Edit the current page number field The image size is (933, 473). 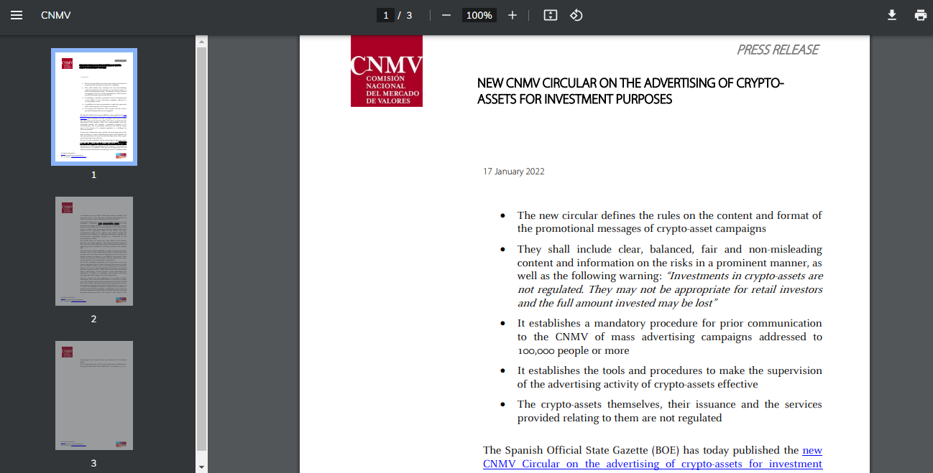point(386,15)
